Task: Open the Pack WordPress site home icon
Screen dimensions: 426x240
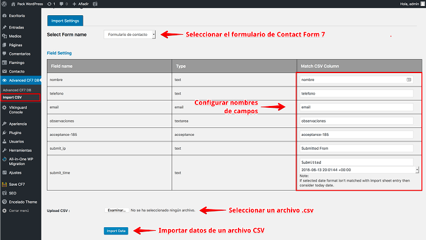Action: click(x=13, y=4)
